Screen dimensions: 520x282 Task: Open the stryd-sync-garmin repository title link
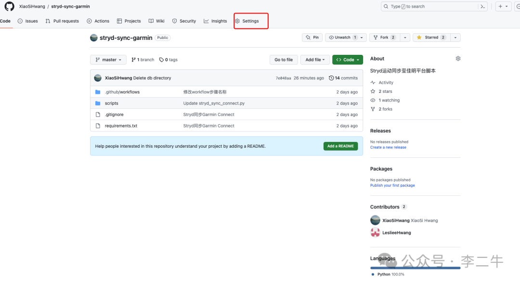pos(126,38)
